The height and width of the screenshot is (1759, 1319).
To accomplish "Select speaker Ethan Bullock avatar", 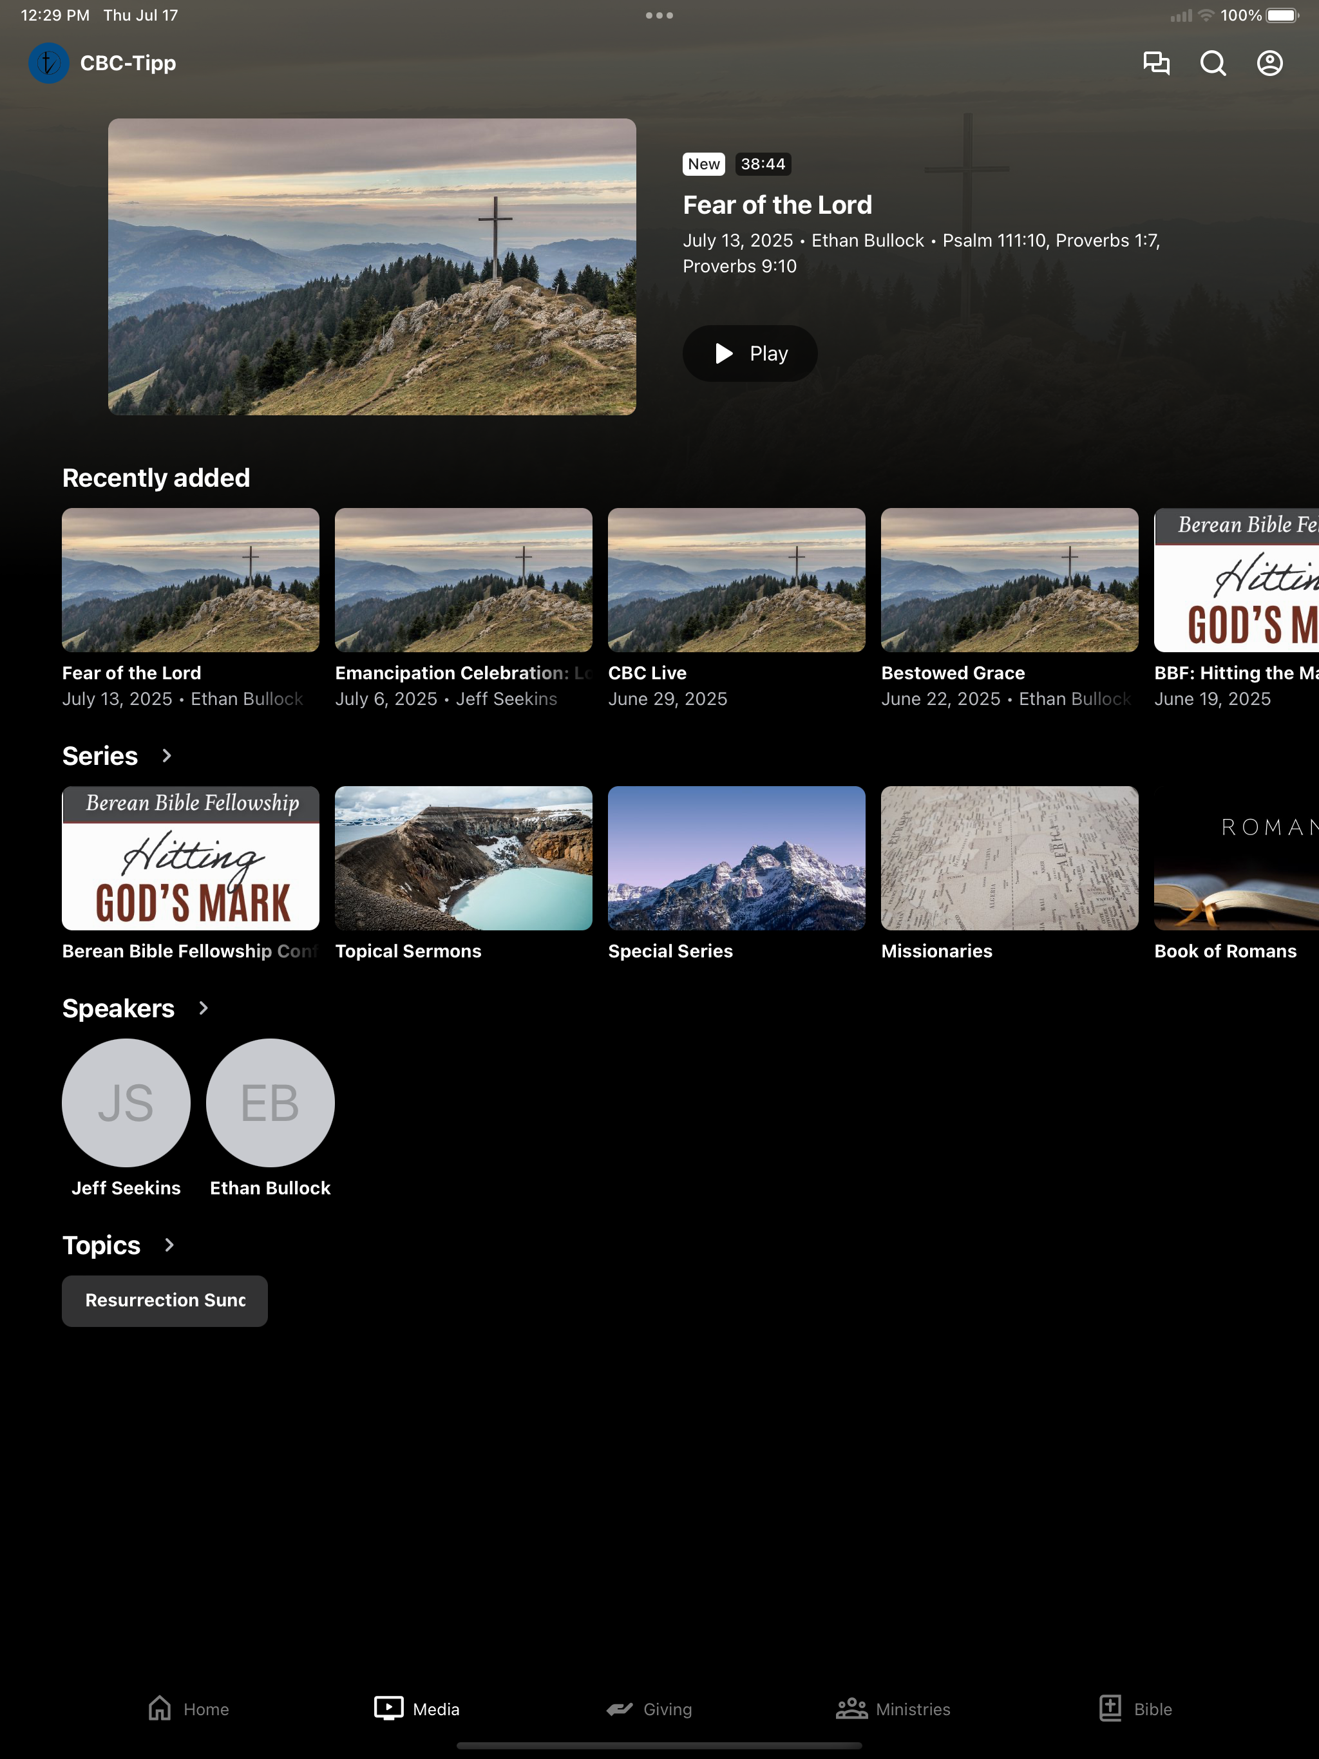I will coord(270,1102).
